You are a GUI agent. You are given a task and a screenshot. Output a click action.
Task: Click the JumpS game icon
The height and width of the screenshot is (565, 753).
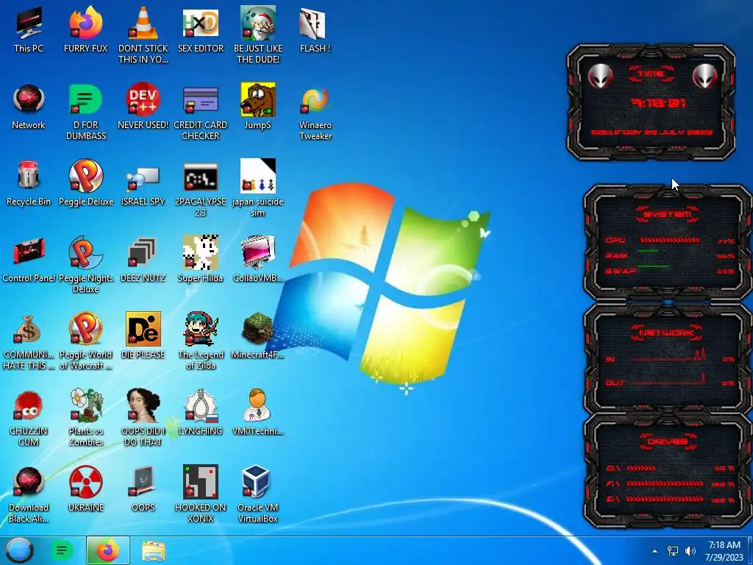tap(258, 100)
